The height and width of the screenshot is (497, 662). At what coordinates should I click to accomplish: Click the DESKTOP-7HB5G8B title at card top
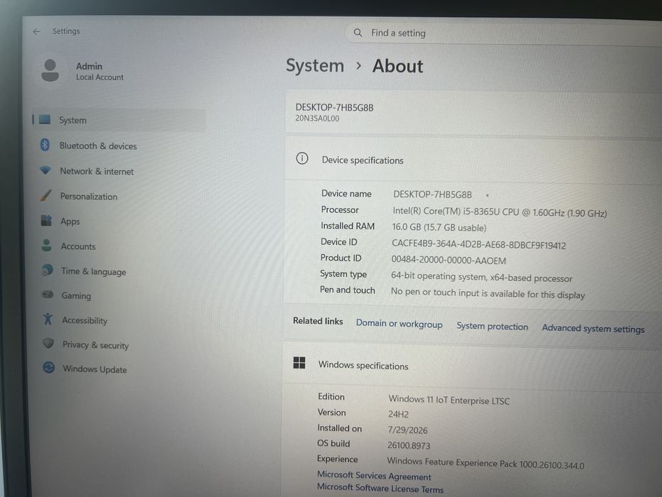334,107
